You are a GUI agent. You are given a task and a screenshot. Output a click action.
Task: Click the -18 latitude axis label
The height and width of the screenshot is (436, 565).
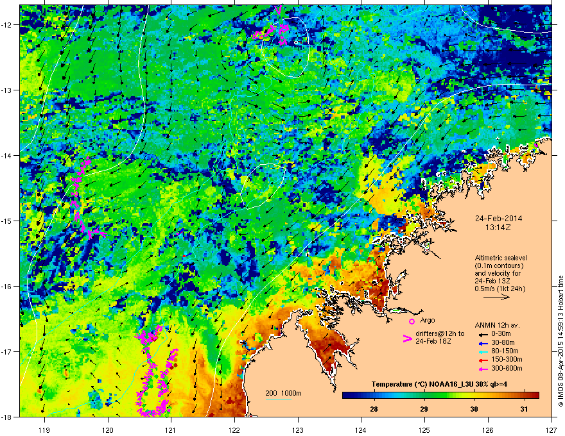coord(8,417)
